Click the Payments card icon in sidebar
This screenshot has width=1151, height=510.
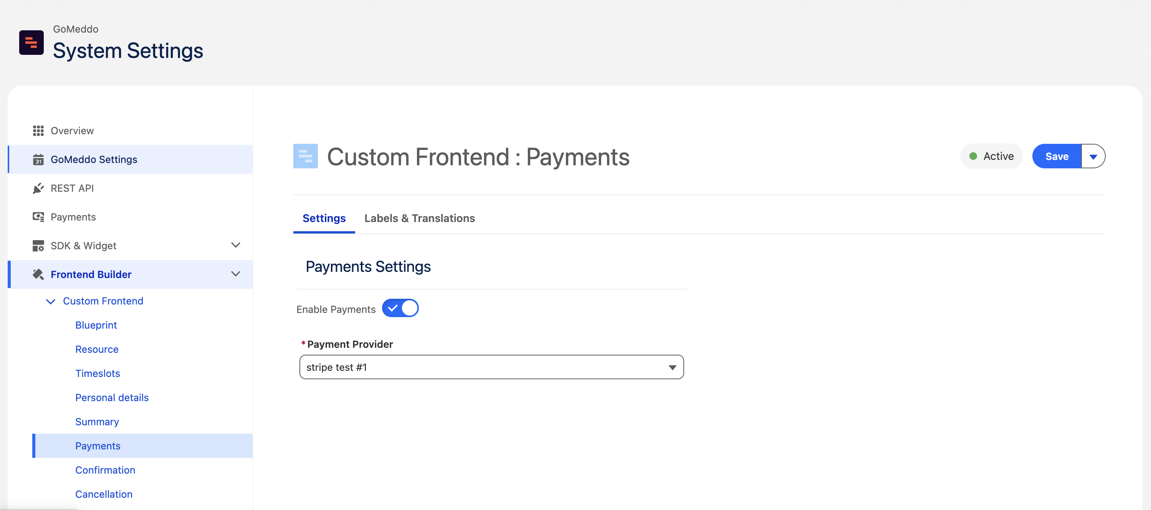[38, 217]
